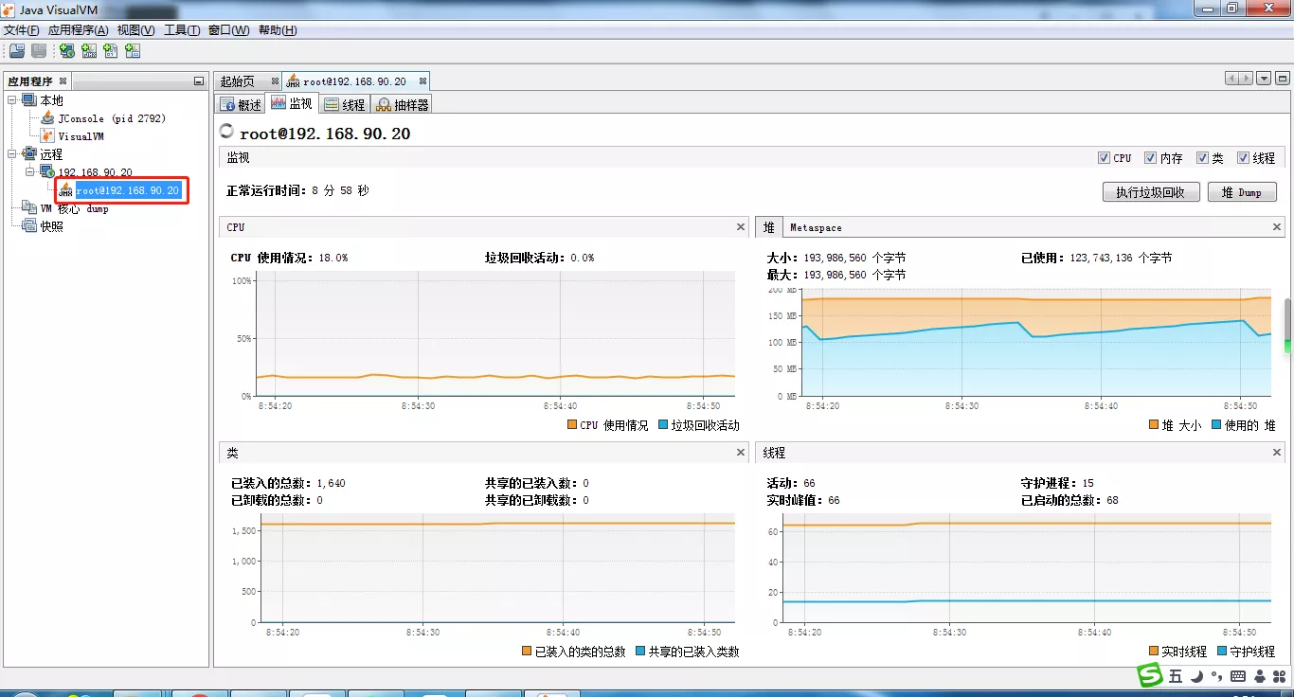Click the 堆 Dump button
This screenshot has width=1294, height=697.
(1243, 192)
